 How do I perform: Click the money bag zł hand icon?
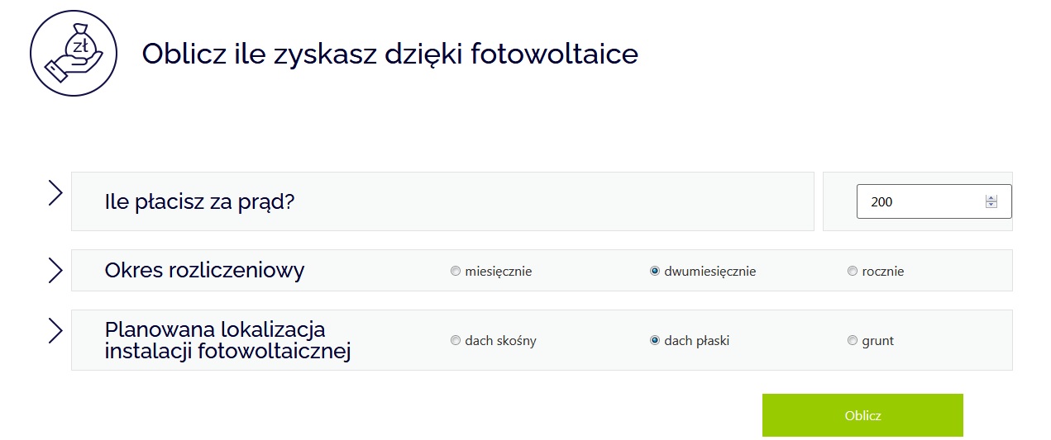pos(75,53)
